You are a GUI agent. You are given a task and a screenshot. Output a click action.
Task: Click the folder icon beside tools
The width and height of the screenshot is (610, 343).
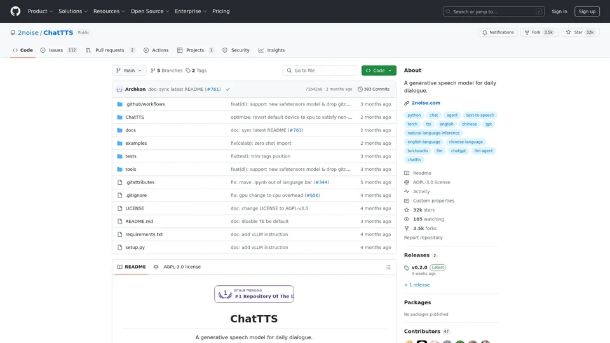click(x=120, y=169)
